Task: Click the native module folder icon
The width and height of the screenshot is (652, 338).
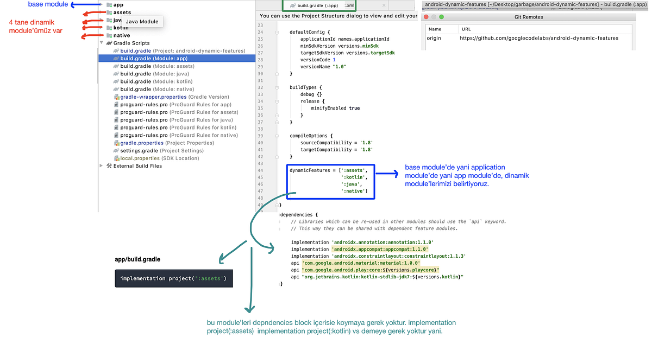Action: 109,35
